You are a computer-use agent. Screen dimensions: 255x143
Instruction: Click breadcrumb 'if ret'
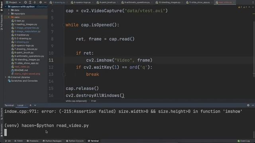coord(94,101)
